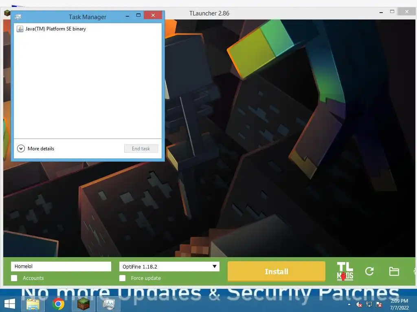The image size is (417, 312).
Task: Open the folder icon in TLauncher
Action: coord(394,271)
